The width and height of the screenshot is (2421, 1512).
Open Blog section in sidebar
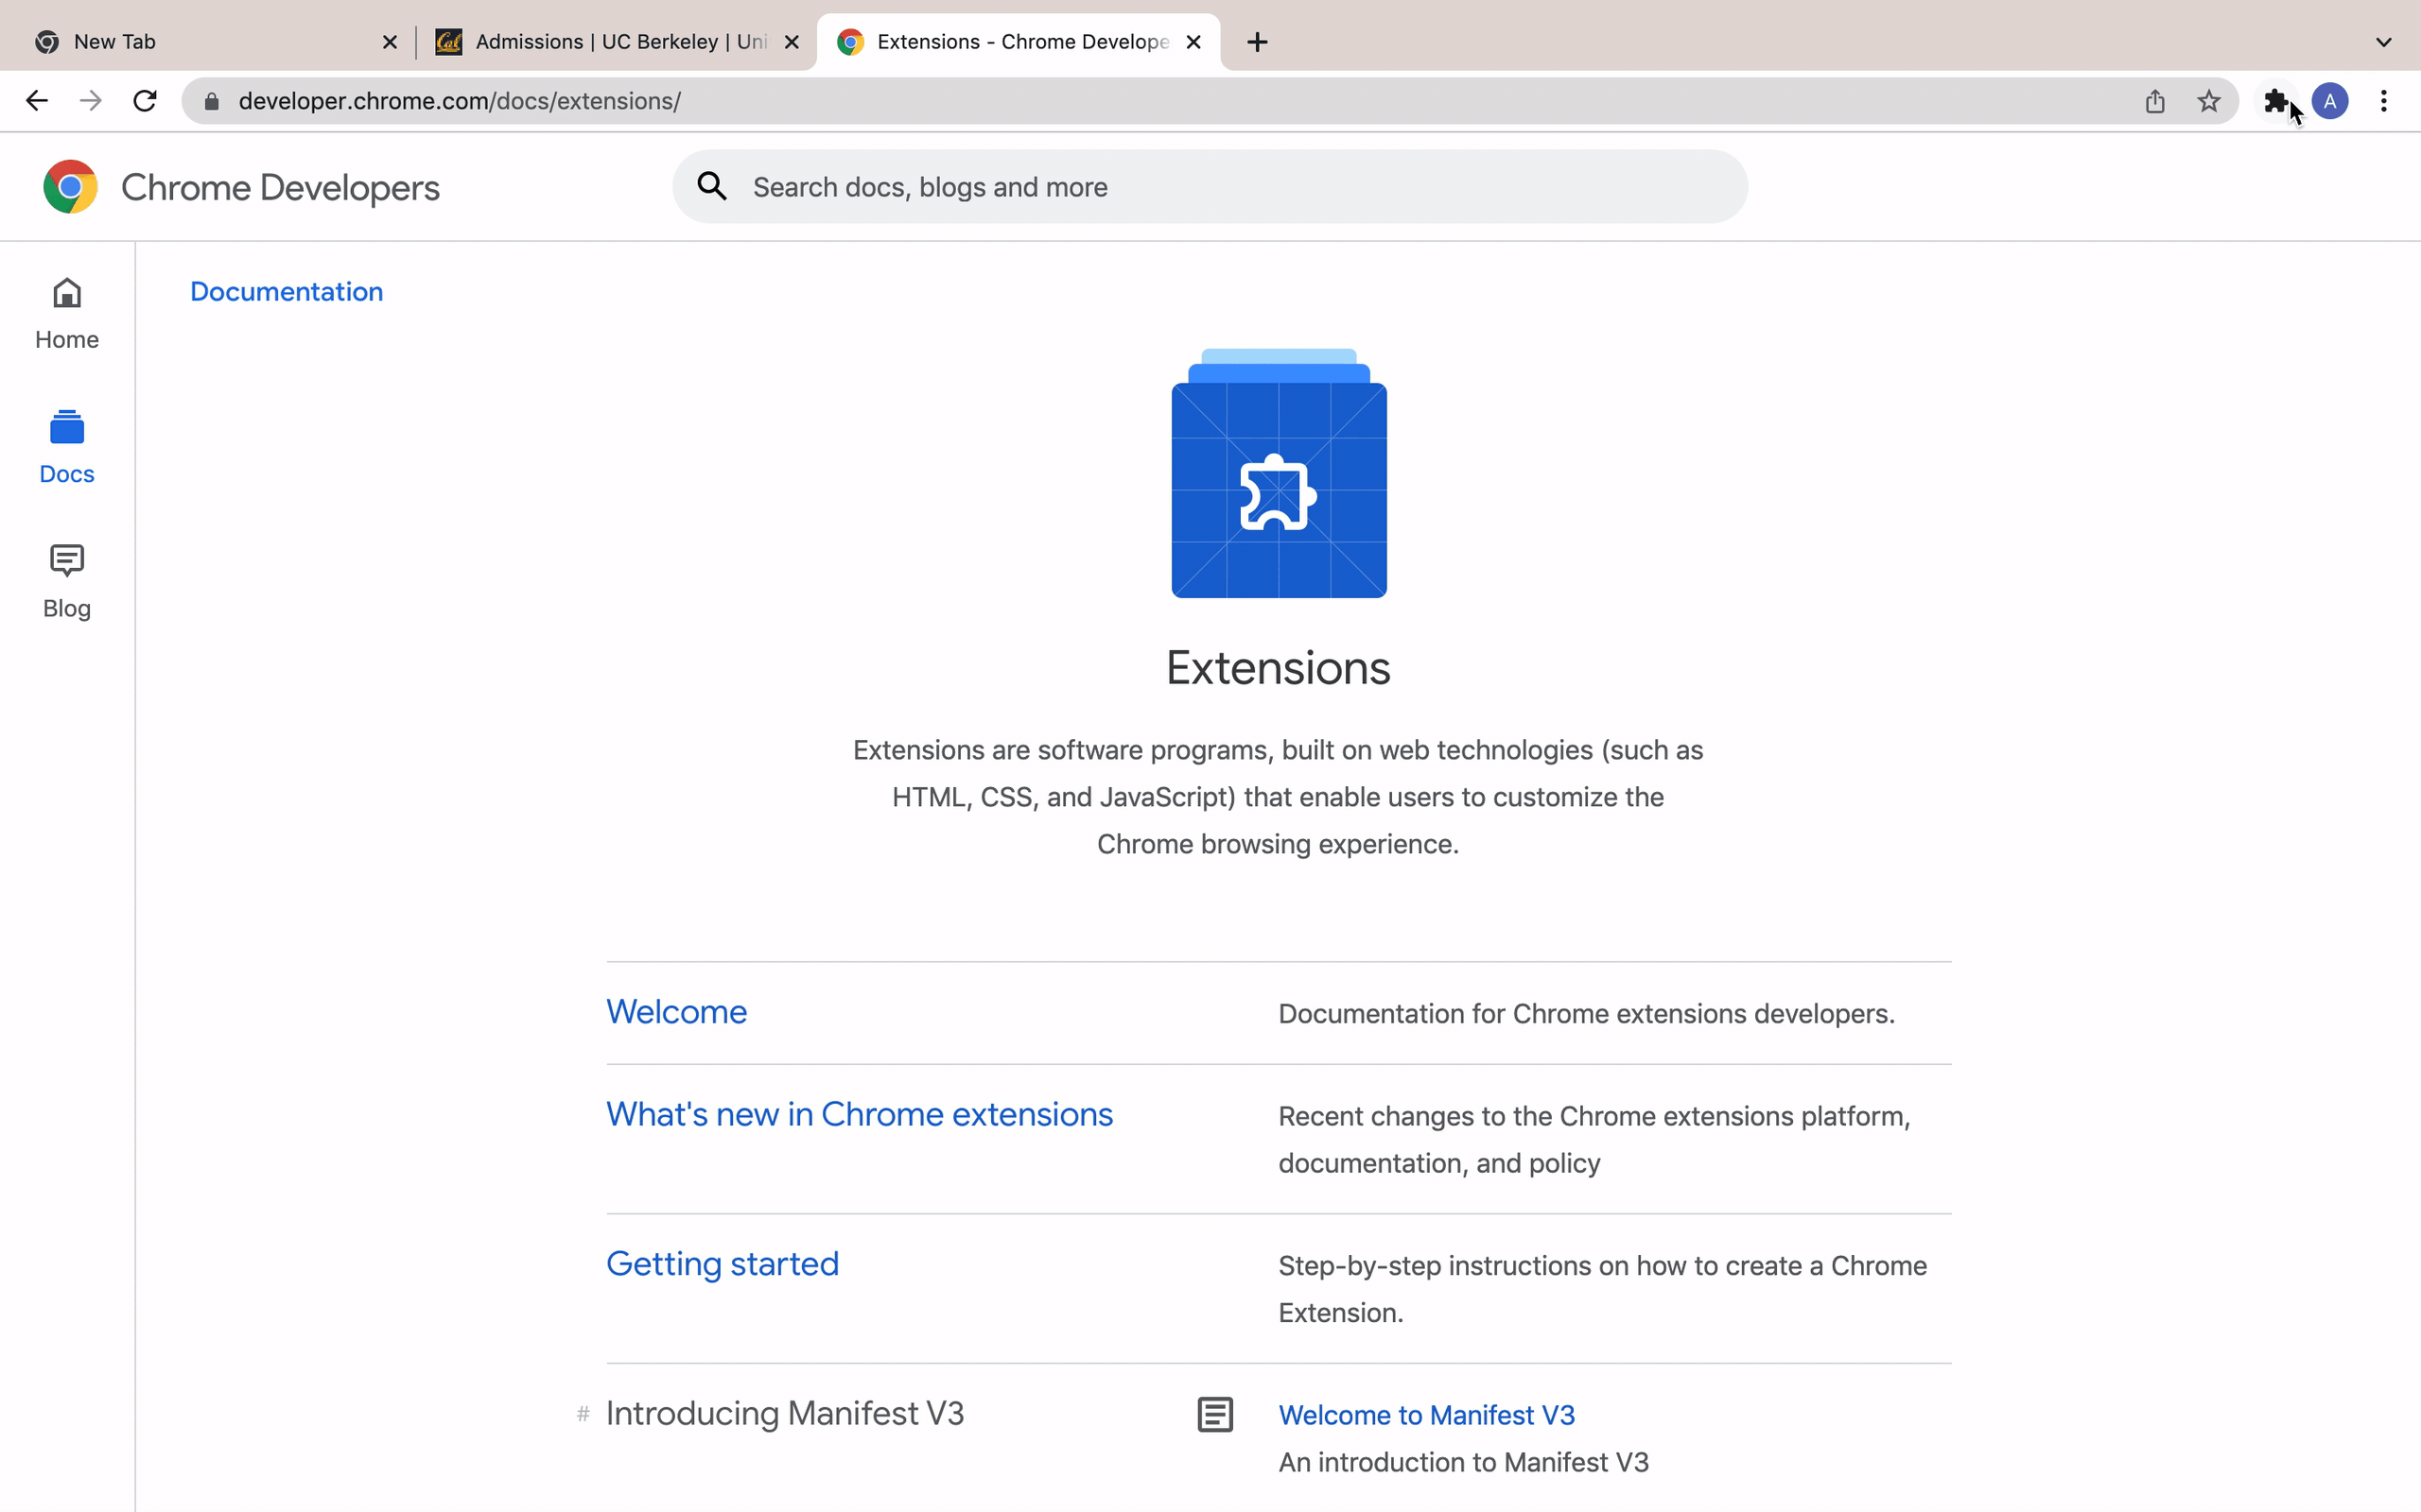click(x=67, y=582)
